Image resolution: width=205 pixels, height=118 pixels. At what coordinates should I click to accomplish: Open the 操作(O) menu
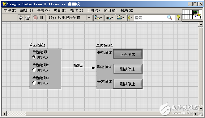click(77, 10)
